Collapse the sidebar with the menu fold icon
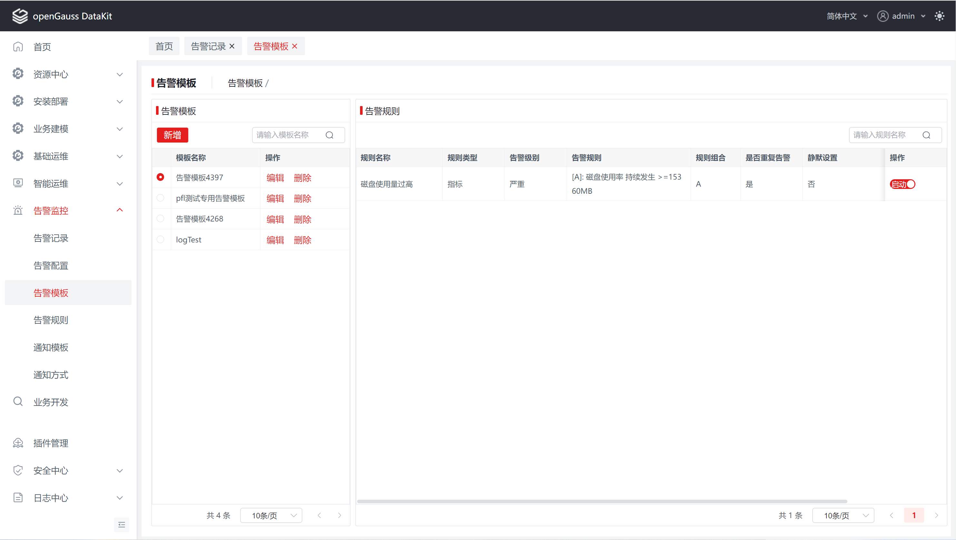Viewport: 956px width, 540px height. (122, 525)
